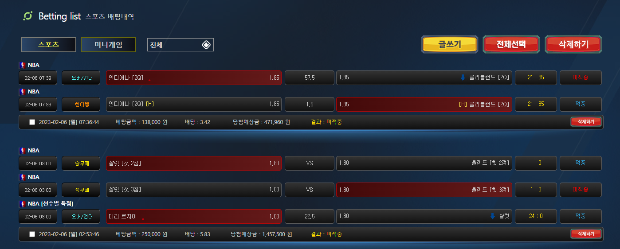620x249 pixels.
Task: Click red up triangle by 인디애나 [2Q] over
Action: tap(149, 80)
